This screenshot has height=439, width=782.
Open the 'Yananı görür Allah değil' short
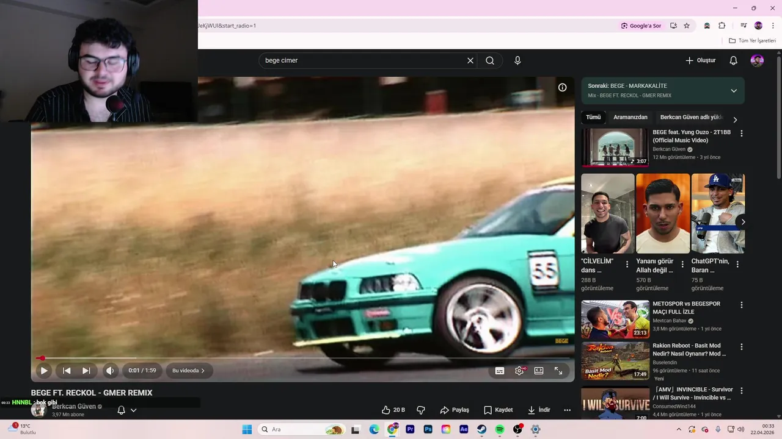[663, 213]
